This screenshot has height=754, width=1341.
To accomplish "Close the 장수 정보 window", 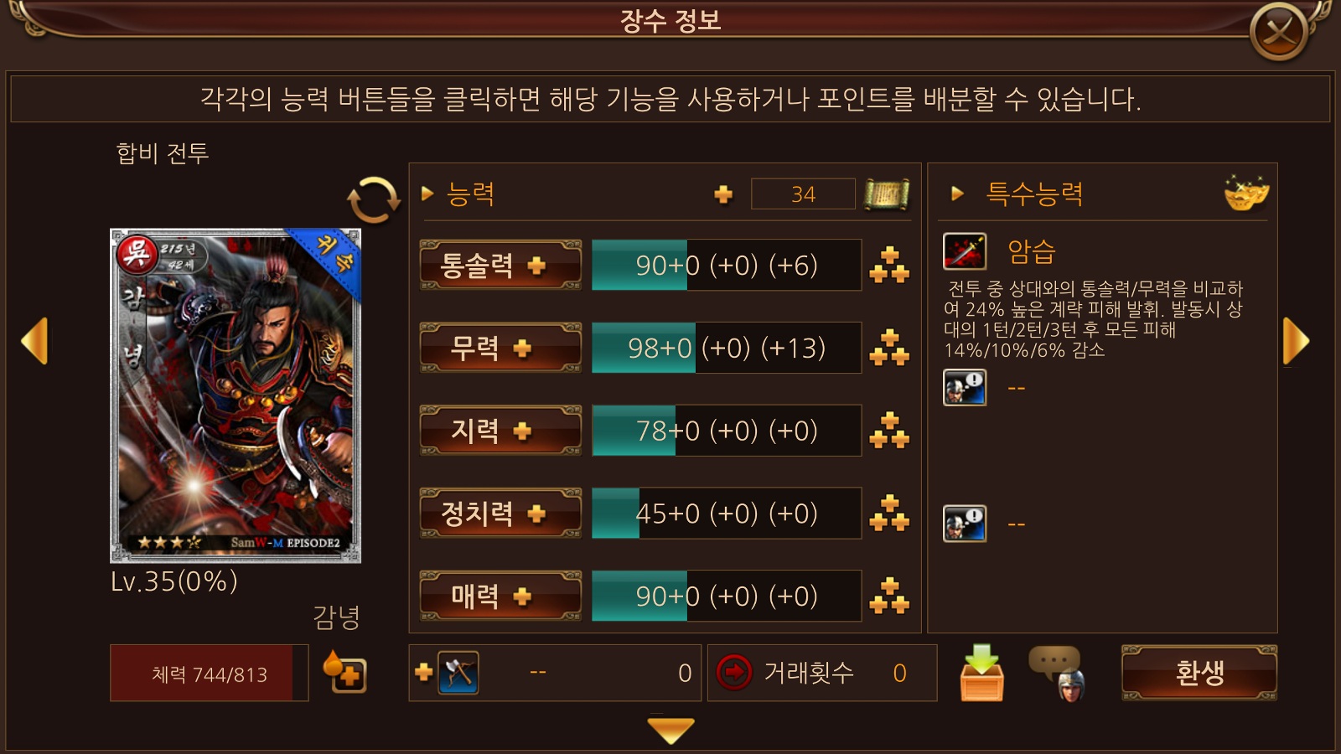I will (x=1279, y=32).
